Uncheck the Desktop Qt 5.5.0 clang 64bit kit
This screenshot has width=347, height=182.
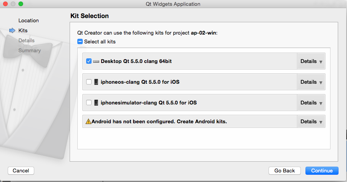[89, 61]
